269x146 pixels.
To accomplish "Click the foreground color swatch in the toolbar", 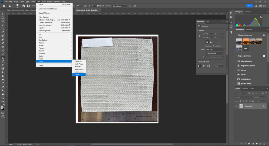I will (2, 107).
